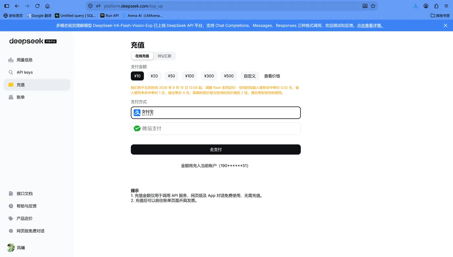Select the ¥100 amount
This screenshot has width=453, height=257.
[x=190, y=76]
